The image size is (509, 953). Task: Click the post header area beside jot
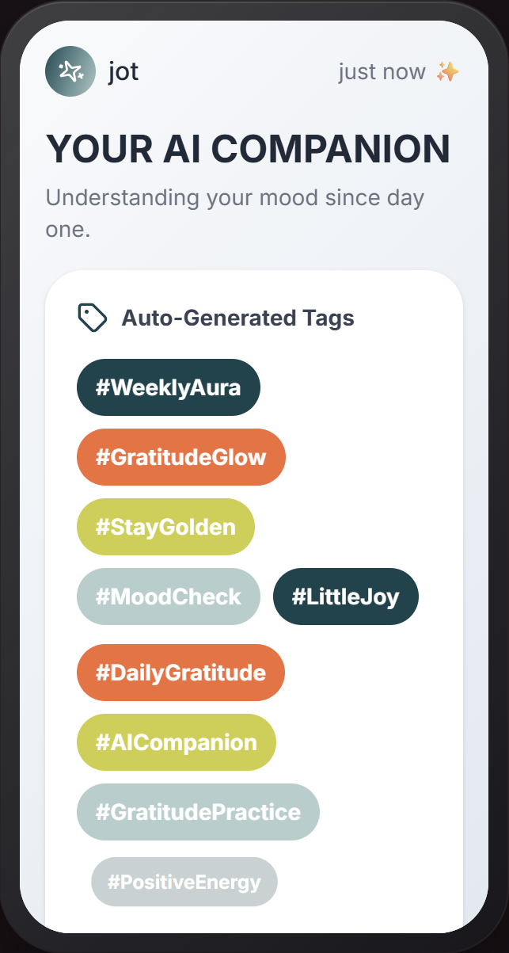[237, 72]
